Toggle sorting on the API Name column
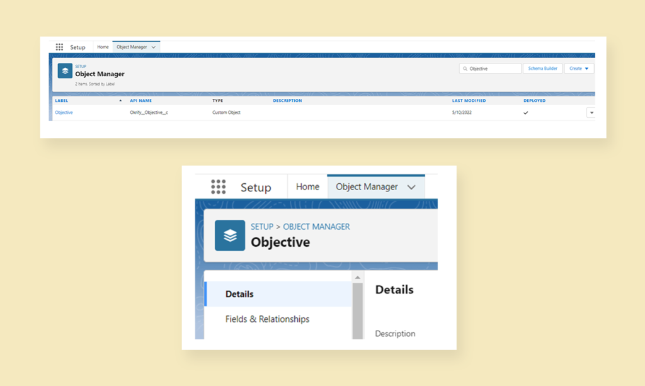 [x=141, y=99]
